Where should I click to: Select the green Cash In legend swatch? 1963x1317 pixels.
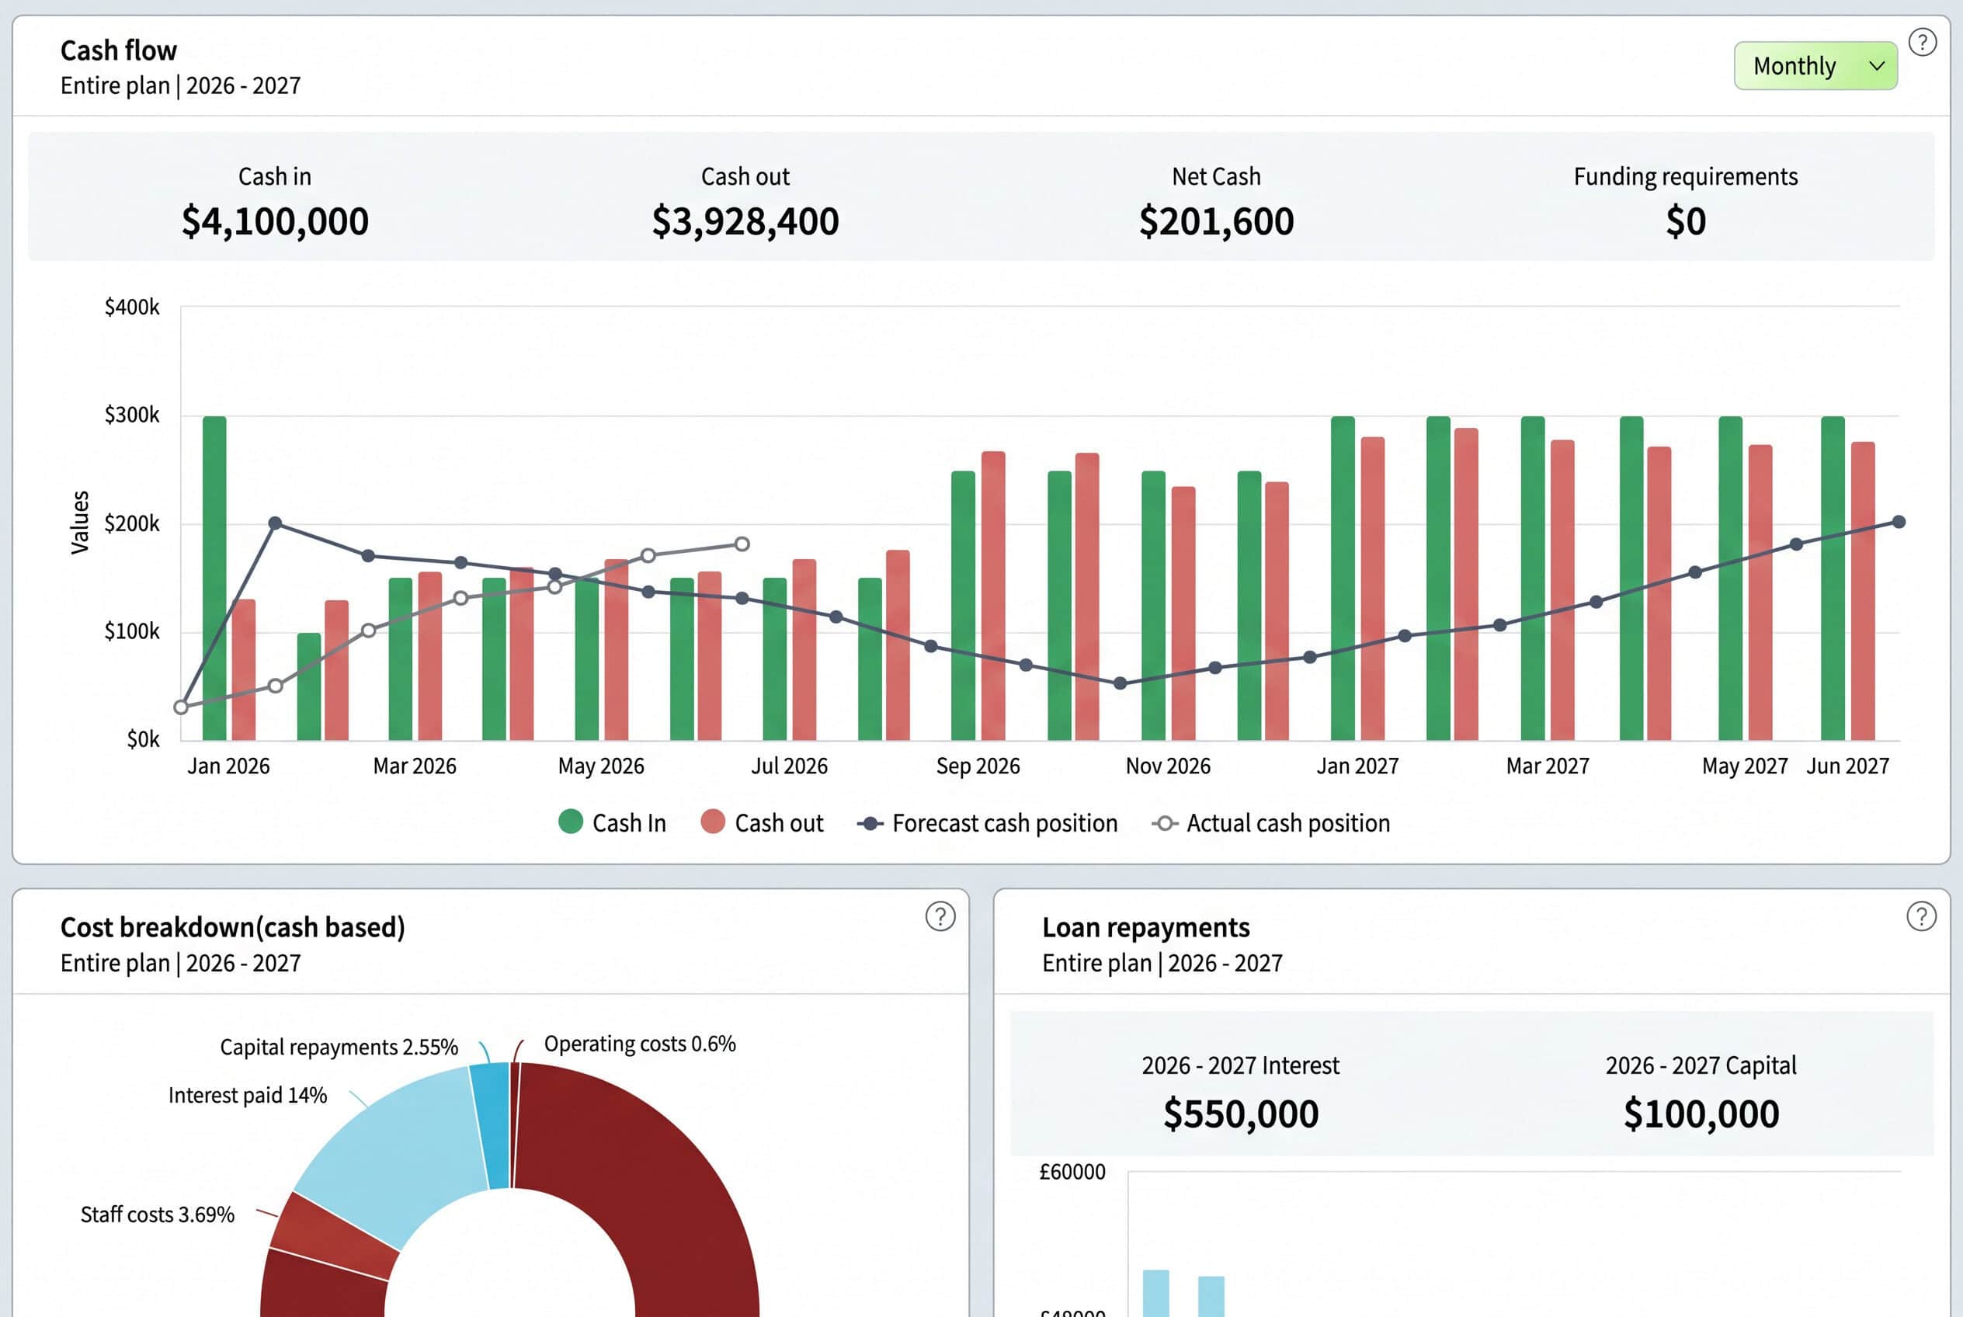[570, 822]
